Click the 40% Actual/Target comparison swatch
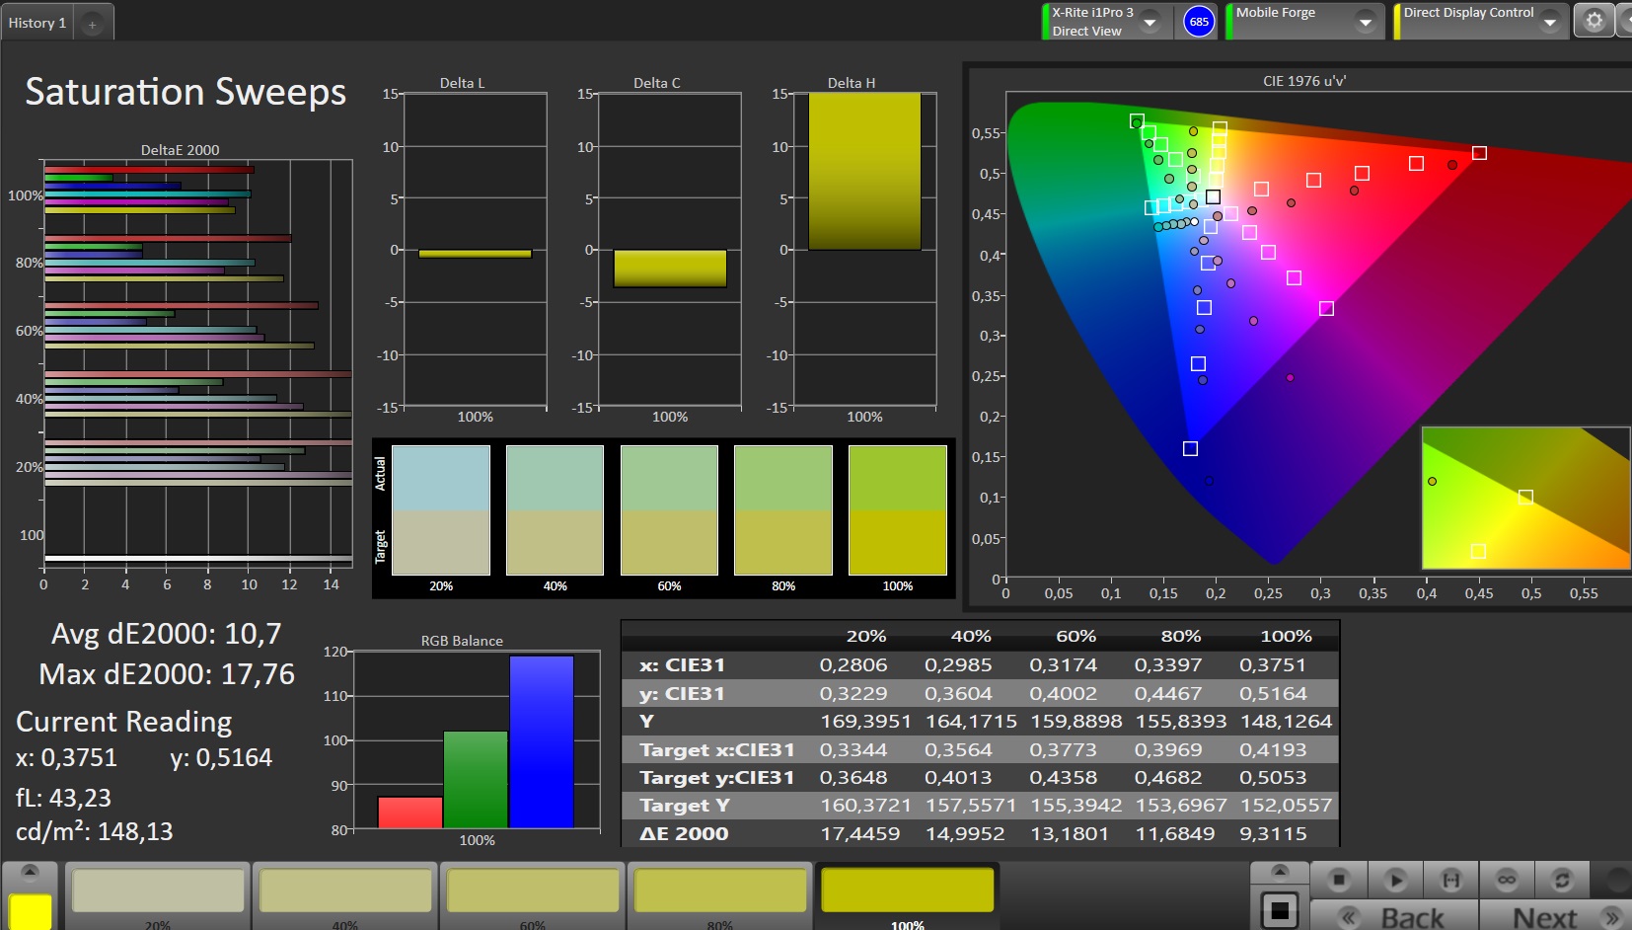1632x930 pixels. click(x=555, y=509)
